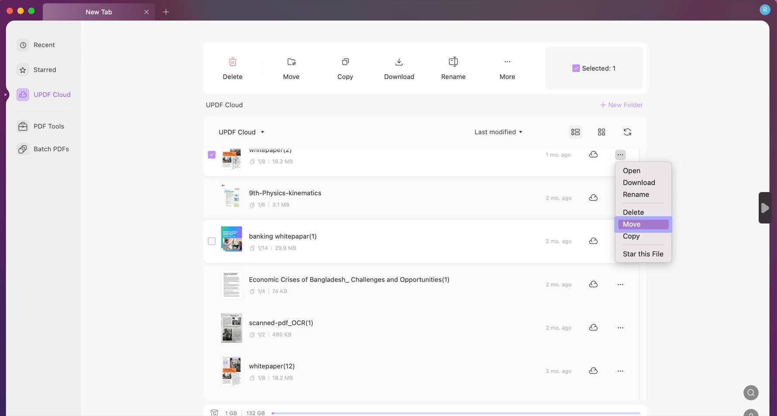
Task: Download the selected file from the toolbar
Action: (399, 69)
